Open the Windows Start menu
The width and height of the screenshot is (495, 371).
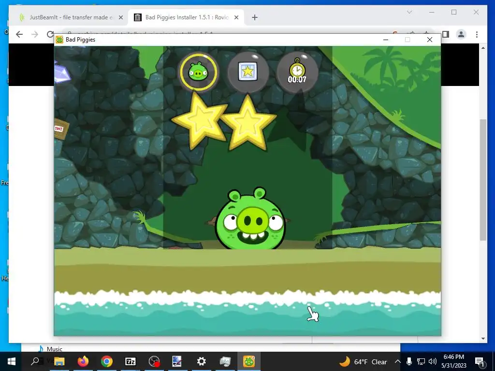12,361
